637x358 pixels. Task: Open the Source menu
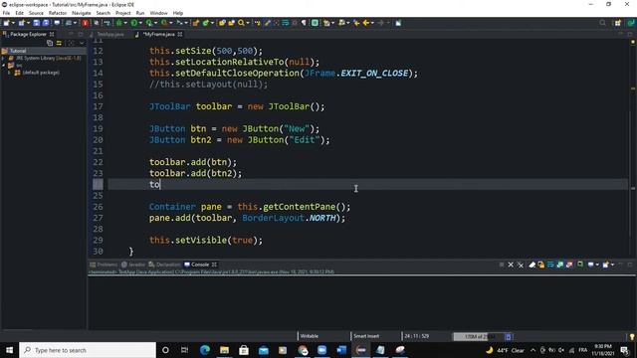[x=36, y=13]
